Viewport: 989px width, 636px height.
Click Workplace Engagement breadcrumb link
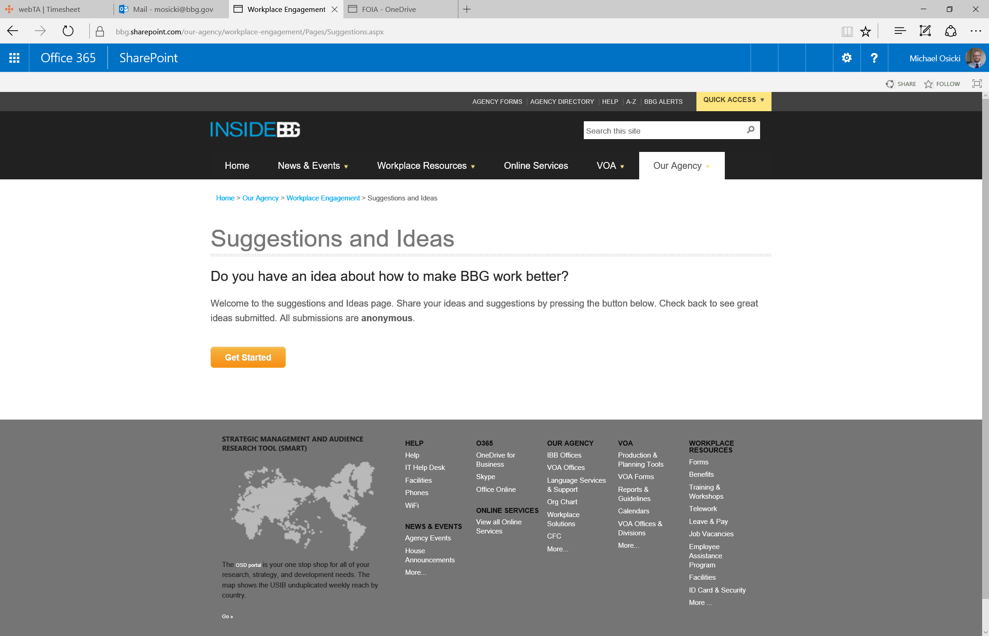click(323, 198)
